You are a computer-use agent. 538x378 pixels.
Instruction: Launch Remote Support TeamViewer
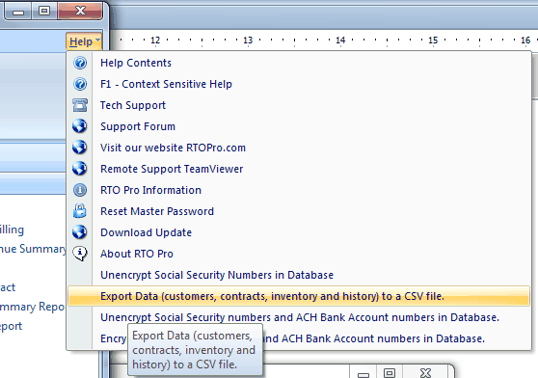[299, 169]
